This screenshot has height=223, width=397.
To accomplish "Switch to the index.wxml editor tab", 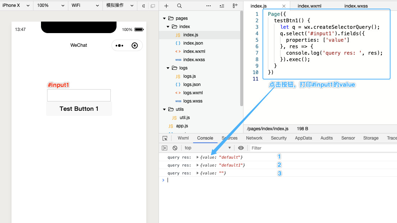I will (x=309, y=6).
